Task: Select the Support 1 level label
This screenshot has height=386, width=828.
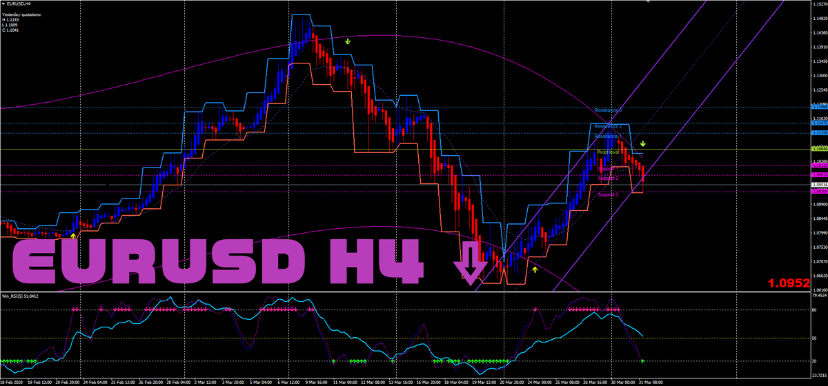Action: click(x=608, y=168)
